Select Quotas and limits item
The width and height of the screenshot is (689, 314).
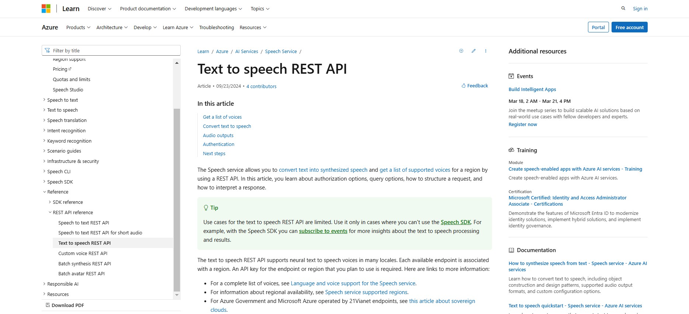click(71, 79)
